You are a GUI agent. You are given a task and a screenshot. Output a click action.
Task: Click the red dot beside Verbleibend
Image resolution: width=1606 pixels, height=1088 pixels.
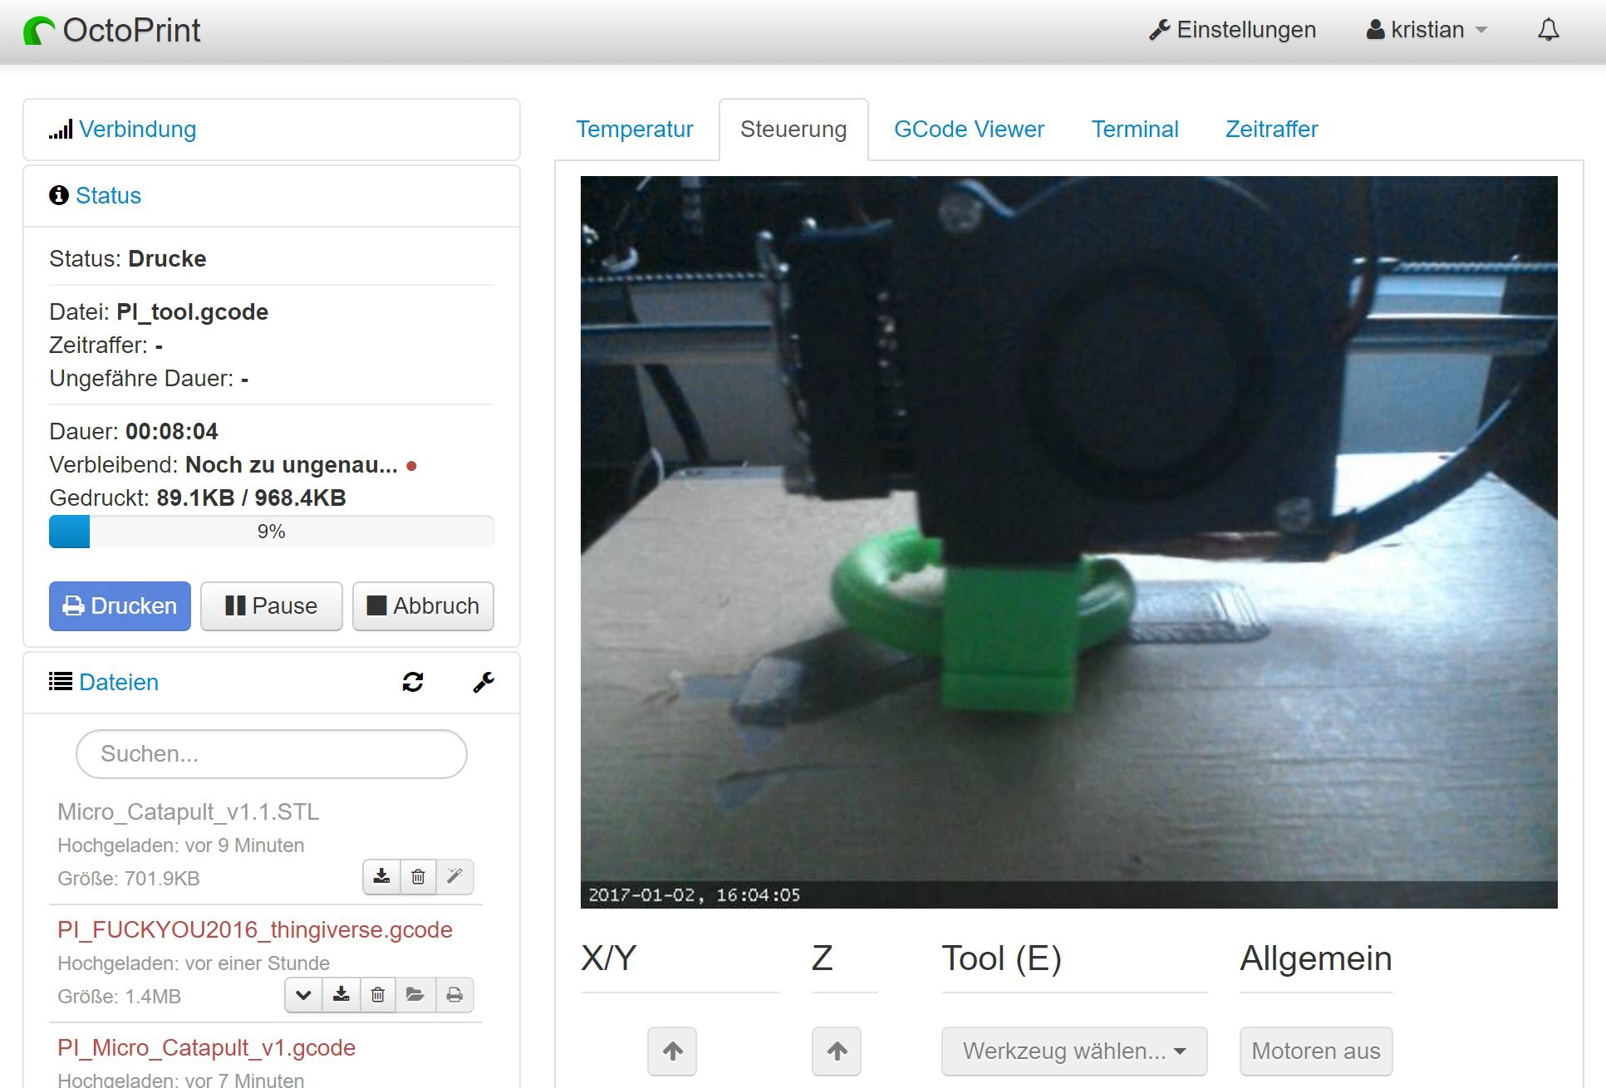(411, 466)
